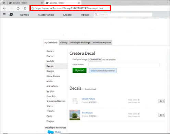Screen dimensions: 170x134
Task: Open the Stream Picture decal link
Action: [88, 99]
